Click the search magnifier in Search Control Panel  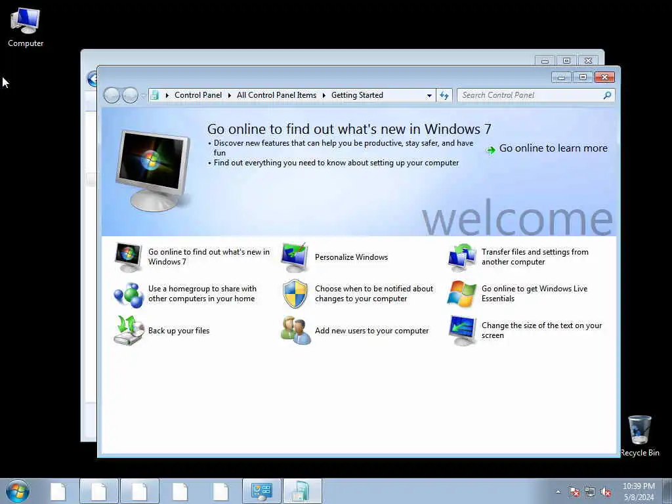(607, 95)
